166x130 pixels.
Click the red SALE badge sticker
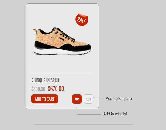(x=82, y=20)
